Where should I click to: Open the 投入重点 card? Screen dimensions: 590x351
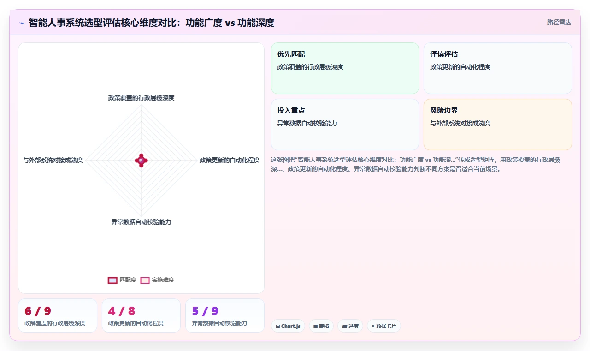click(345, 125)
